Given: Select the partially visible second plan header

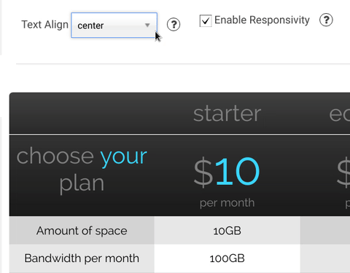Looking at the screenshot, I should (x=339, y=114).
